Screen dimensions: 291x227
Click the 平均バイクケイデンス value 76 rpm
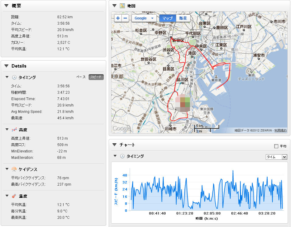(63, 178)
